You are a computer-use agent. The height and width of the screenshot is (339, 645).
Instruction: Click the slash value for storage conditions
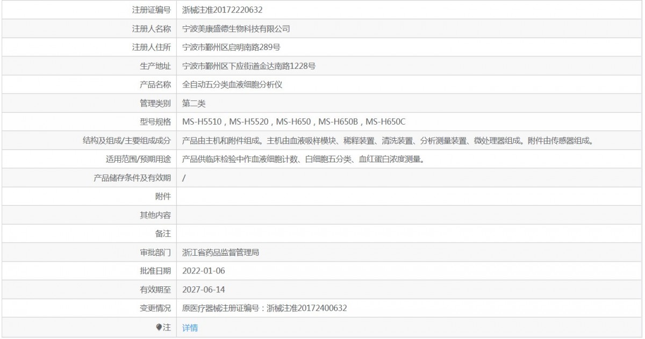[184, 178]
